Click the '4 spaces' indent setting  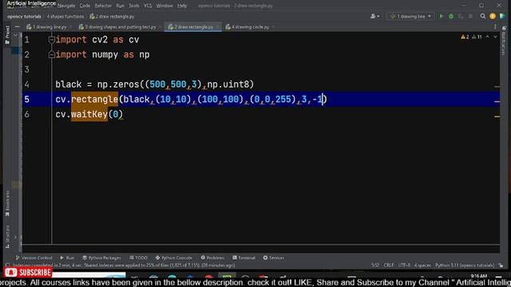tap(422, 265)
